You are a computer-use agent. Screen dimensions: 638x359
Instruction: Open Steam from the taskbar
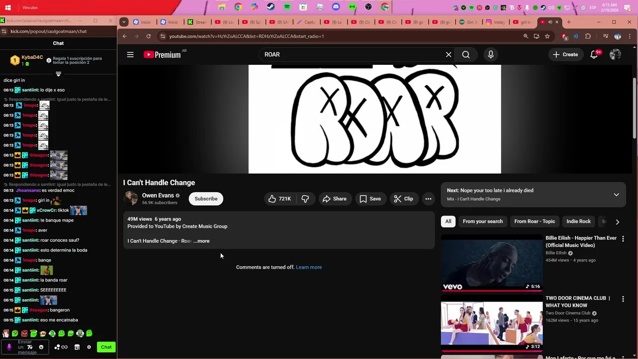[271, 7]
